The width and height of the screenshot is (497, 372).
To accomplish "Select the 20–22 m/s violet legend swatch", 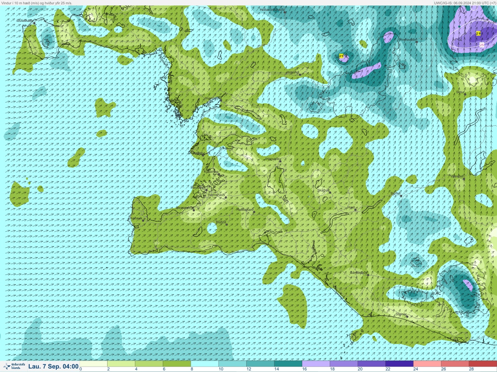I will [372, 364].
